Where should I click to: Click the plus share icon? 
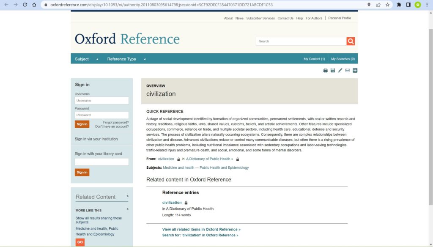(x=355, y=70)
